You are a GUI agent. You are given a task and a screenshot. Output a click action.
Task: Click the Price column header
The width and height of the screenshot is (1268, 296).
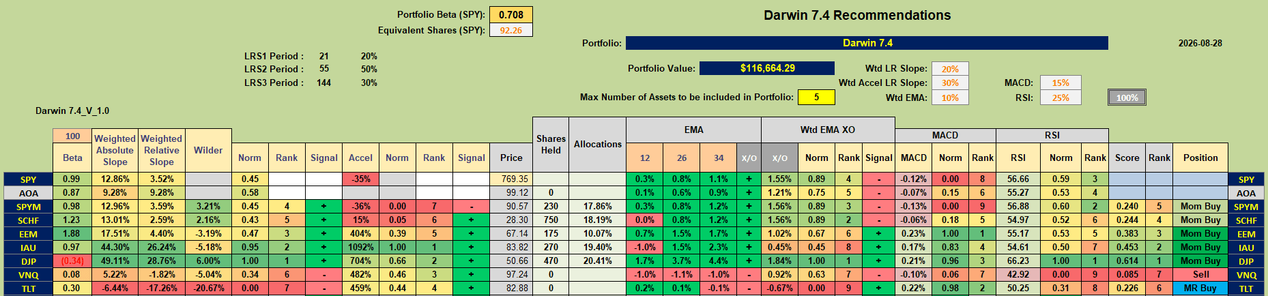(x=511, y=158)
